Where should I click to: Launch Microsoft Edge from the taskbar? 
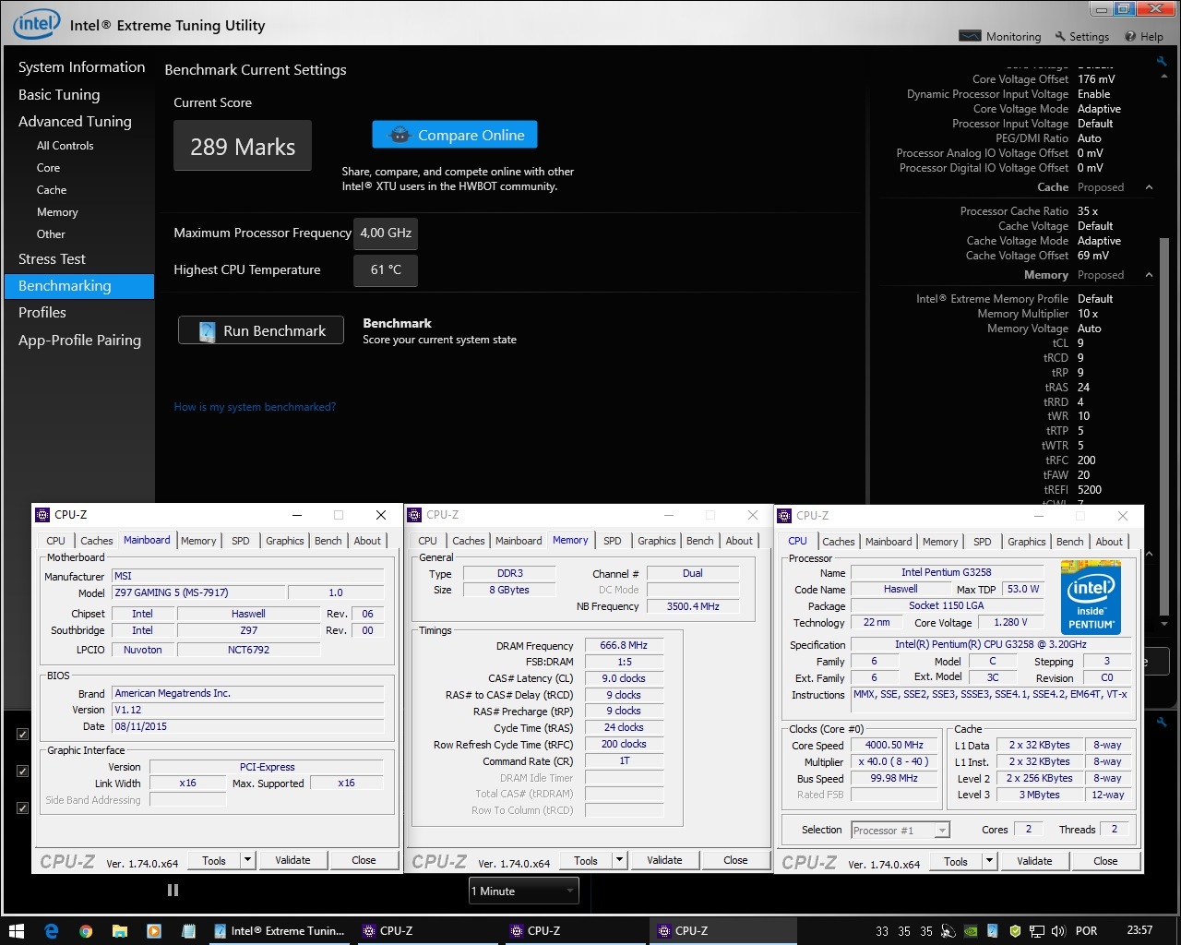click(x=51, y=931)
